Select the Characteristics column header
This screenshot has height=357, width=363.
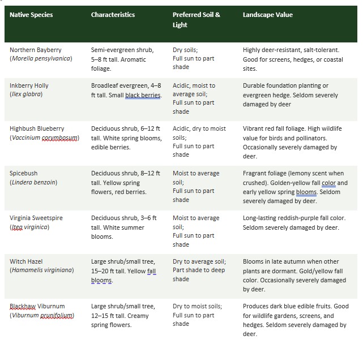(x=113, y=15)
